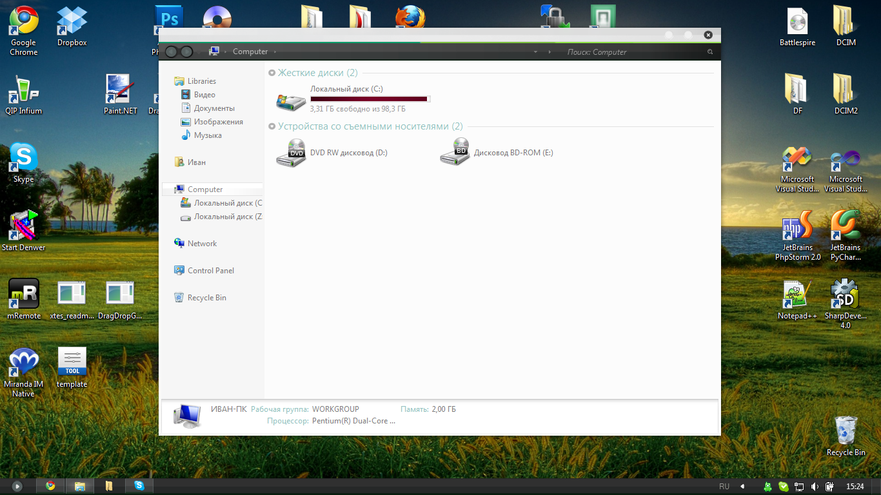Select the Firefox desktop icon
This screenshot has height=495, width=881.
410,17
